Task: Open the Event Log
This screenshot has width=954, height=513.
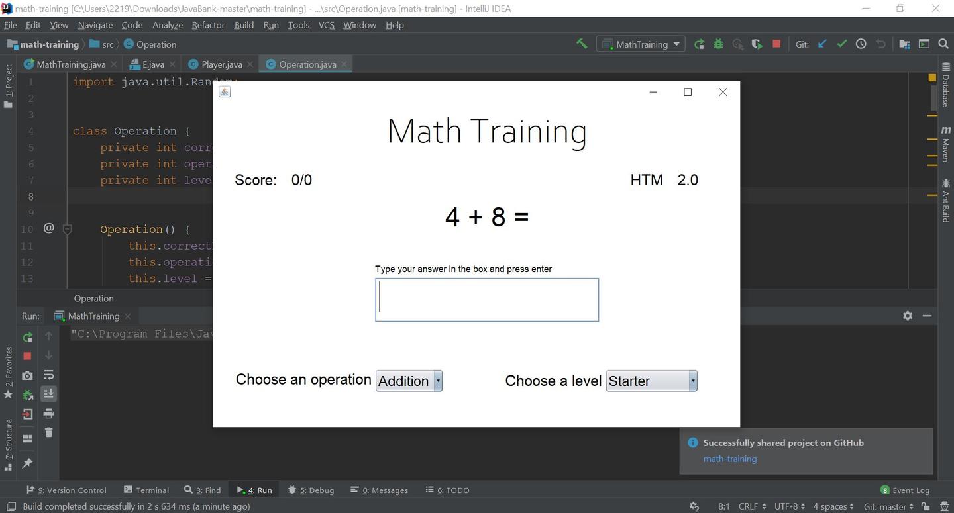Action: (904, 490)
